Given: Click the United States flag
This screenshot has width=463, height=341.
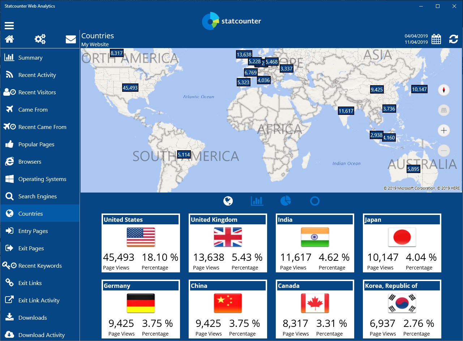Looking at the screenshot, I should 141,237.
